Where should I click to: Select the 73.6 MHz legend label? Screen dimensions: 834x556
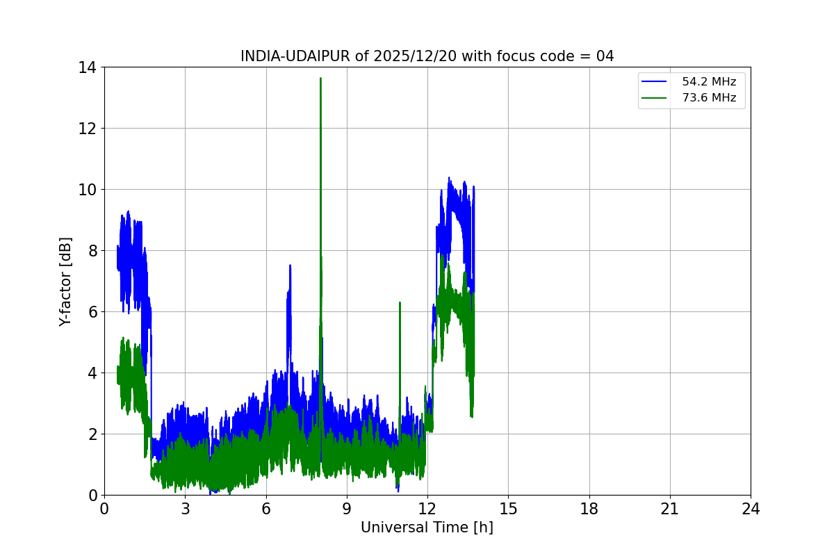[709, 98]
